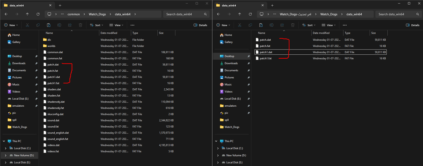The image size is (423, 166).
Task: Click the Paste icon in left window toolbar
Action: 49,25
